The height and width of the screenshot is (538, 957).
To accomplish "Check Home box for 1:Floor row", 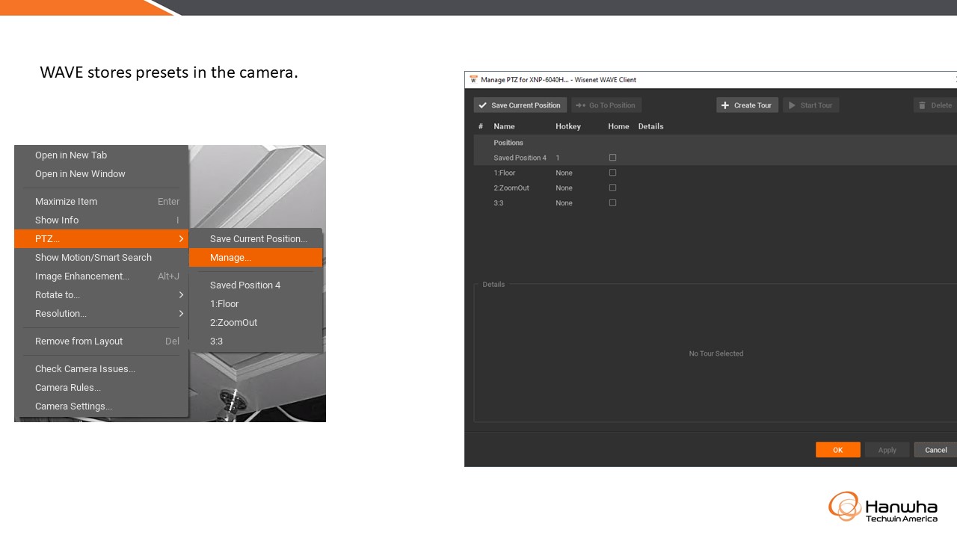I will click(612, 173).
